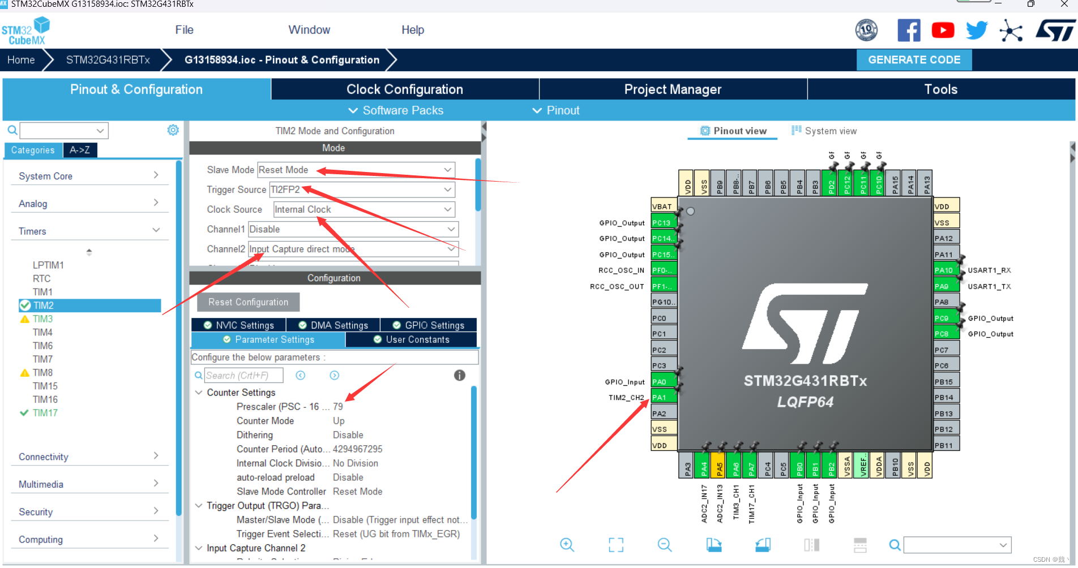This screenshot has height=568, width=1078.
Task: Open the User Constants tab
Action: (412, 339)
